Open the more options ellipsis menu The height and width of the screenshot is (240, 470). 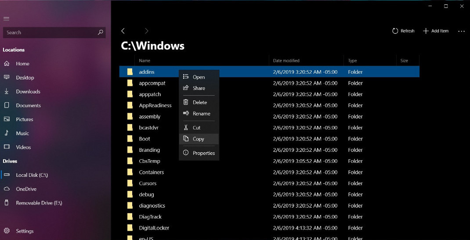point(462,31)
